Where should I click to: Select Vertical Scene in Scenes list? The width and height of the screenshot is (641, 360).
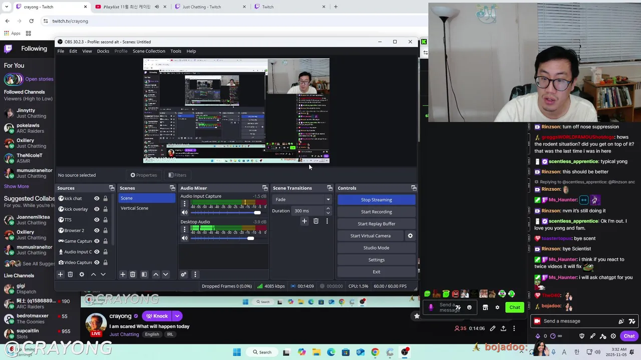(x=147, y=208)
